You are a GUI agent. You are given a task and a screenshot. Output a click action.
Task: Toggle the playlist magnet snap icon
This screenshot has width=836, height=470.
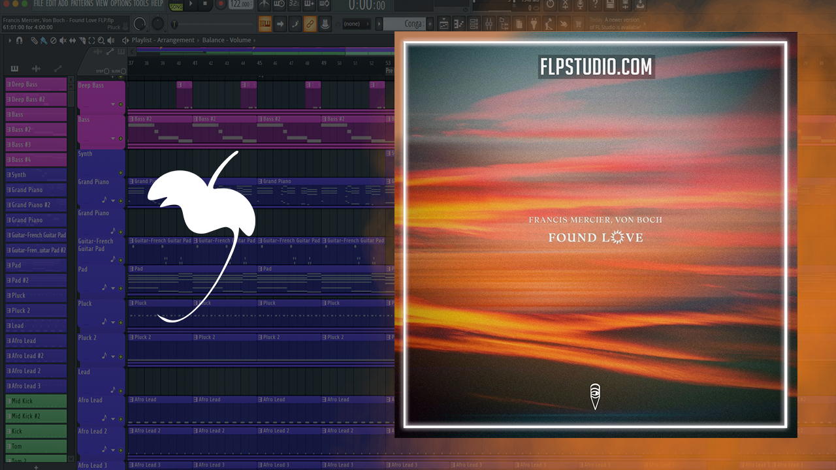19,40
